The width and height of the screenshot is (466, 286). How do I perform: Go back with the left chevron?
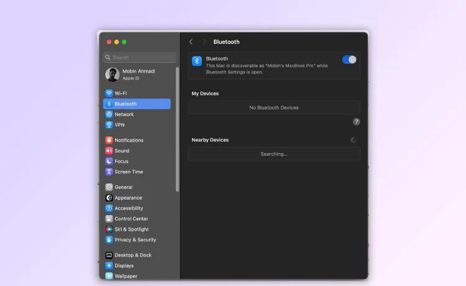coord(191,42)
